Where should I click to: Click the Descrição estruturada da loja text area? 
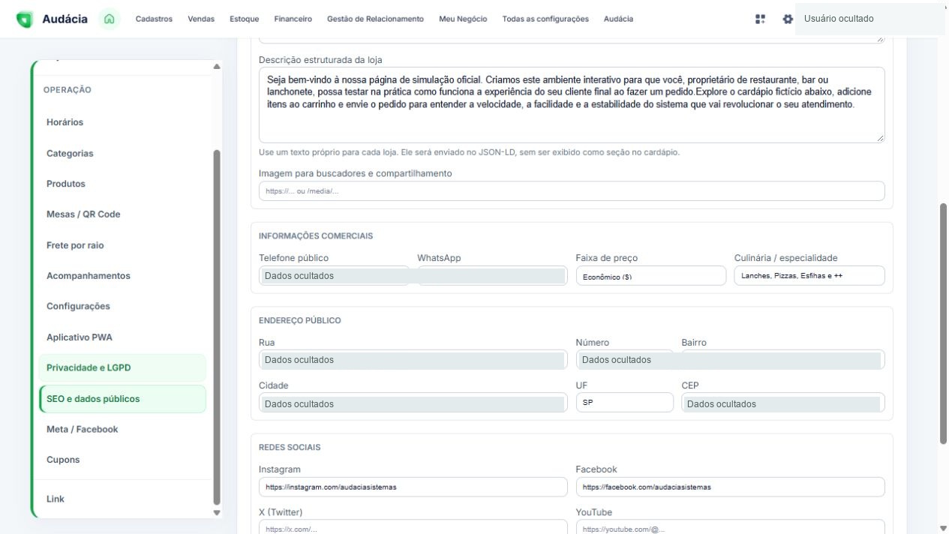click(572, 105)
